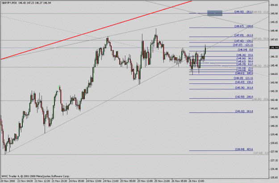This screenshot has height=183, width=279.
Task: Click the 26 Nov 13:00 time label
Action: point(197,181)
